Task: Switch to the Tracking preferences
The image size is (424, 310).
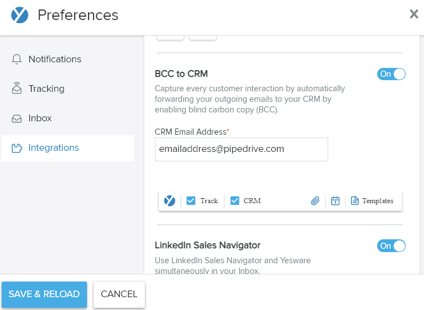Action: pos(46,88)
